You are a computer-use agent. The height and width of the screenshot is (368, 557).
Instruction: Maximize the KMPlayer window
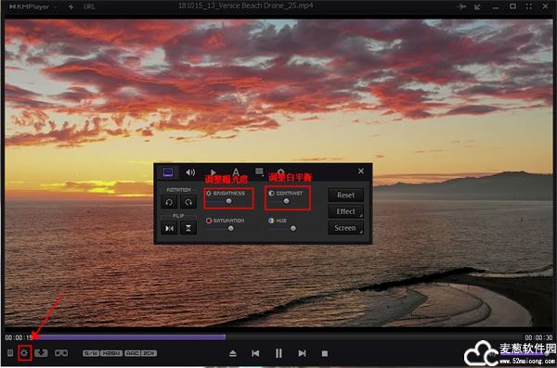(x=512, y=6)
